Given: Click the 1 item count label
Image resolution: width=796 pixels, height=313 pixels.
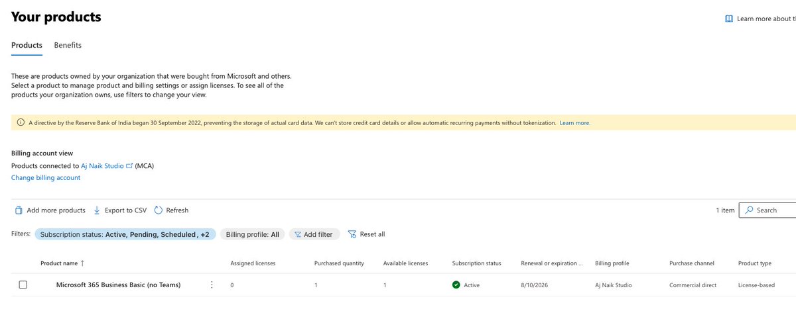Looking at the screenshot, I should coord(725,210).
